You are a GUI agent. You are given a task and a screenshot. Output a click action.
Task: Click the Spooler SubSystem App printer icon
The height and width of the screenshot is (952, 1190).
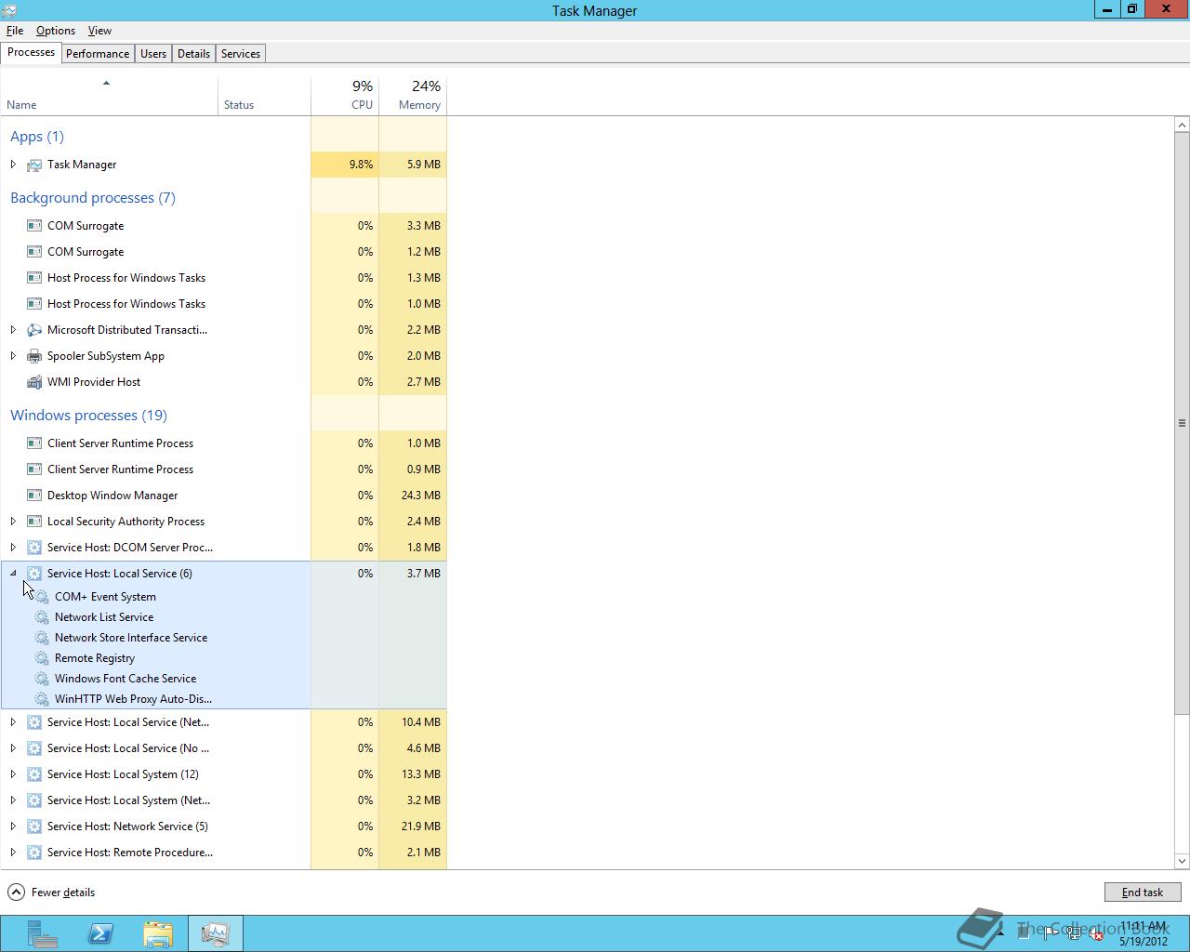pos(34,356)
